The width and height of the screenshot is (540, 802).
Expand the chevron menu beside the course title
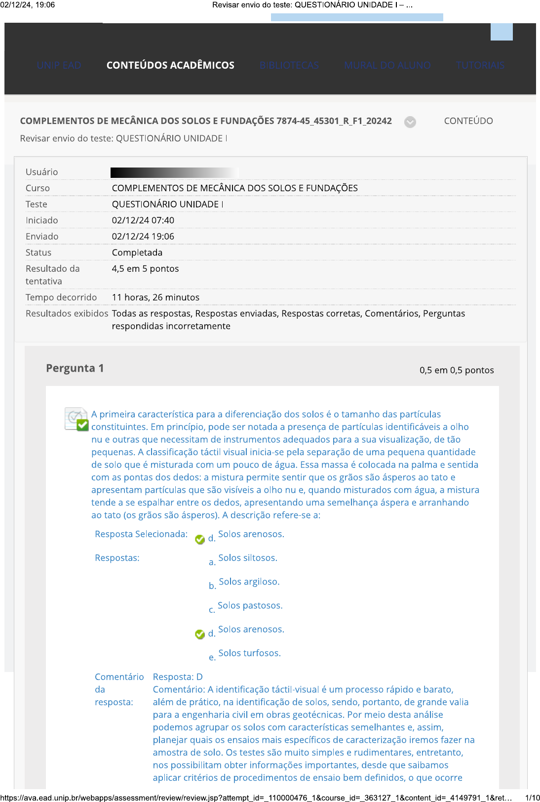[410, 122]
